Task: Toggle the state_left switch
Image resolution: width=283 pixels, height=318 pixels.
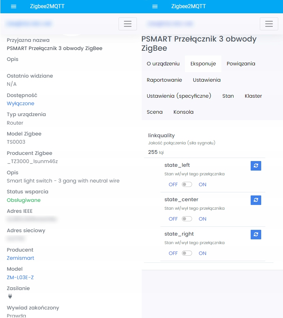Action: pos(187,185)
